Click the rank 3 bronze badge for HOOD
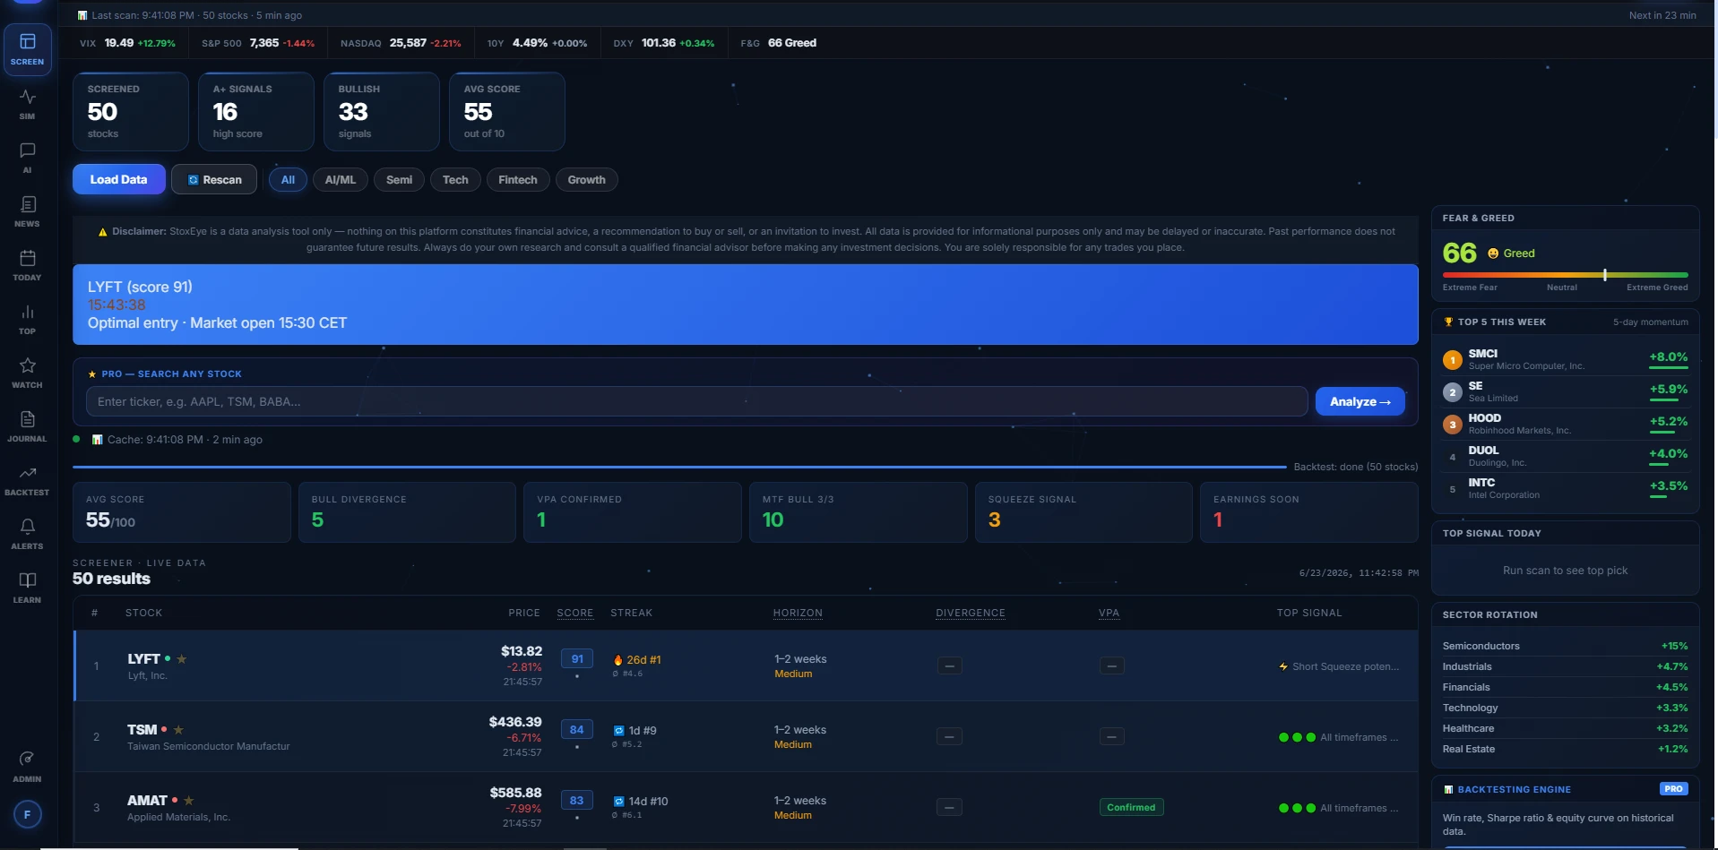The width and height of the screenshot is (1718, 850). pyautogui.click(x=1453, y=425)
